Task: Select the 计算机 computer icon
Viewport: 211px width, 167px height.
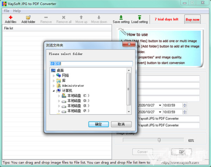Action: (58, 91)
